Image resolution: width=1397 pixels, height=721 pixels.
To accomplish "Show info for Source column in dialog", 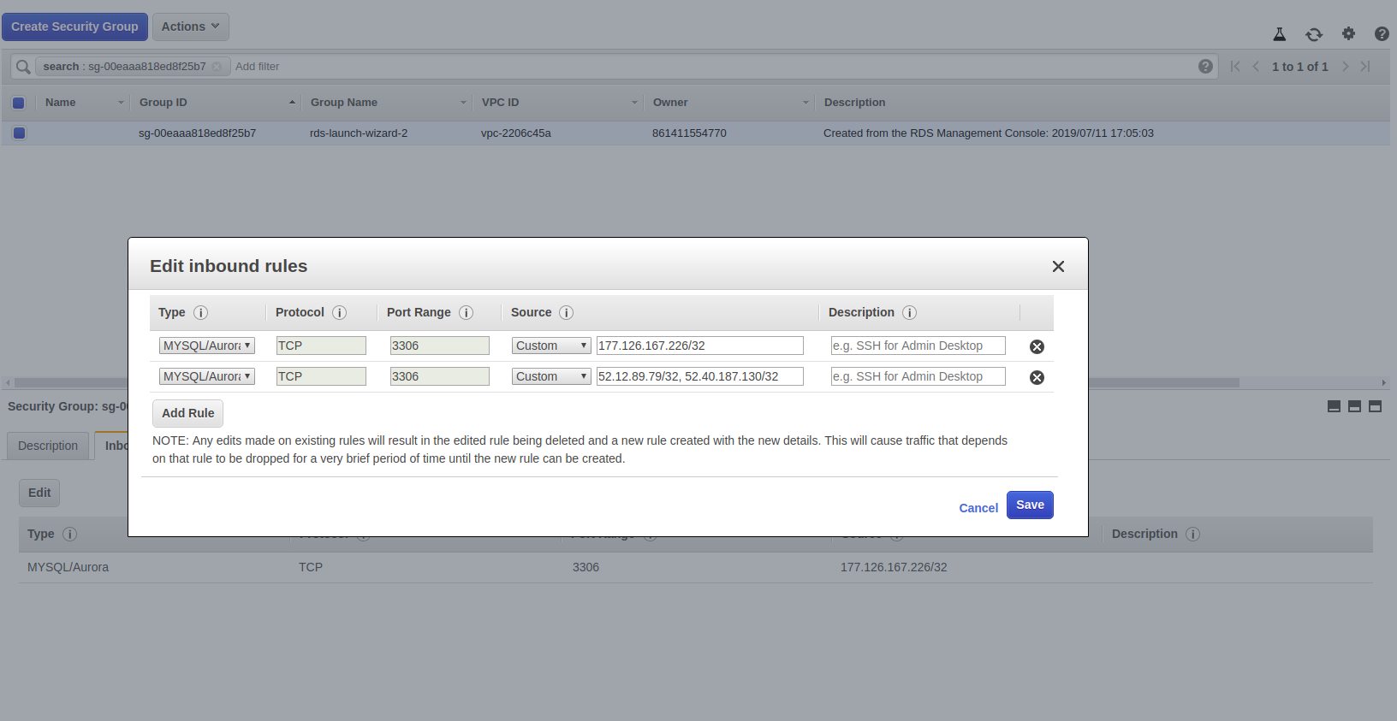I will pos(567,313).
